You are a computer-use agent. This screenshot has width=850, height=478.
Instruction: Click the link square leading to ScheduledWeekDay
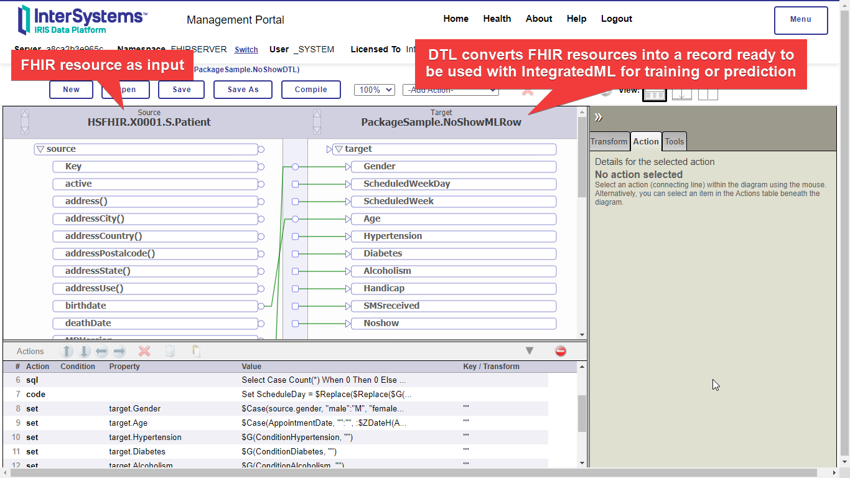pos(295,184)
